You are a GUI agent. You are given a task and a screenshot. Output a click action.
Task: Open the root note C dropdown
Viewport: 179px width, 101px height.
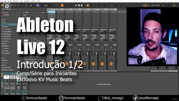[x=41, y=5]
